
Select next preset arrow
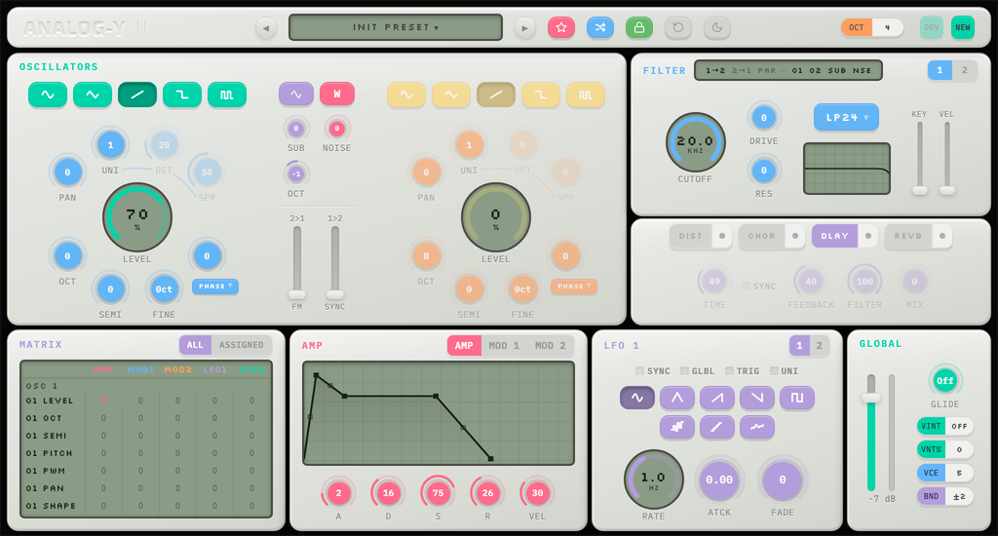524,28
